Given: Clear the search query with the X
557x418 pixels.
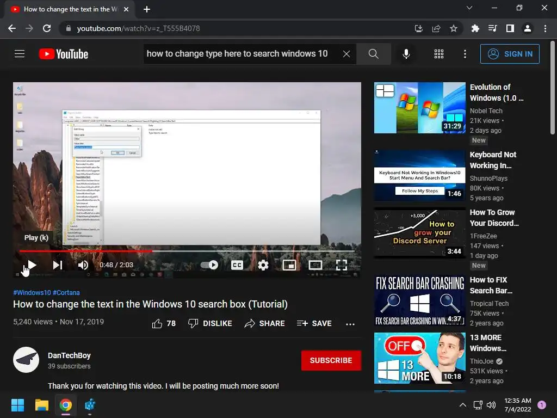Looking at the screenshot, I should click(346, 54).
